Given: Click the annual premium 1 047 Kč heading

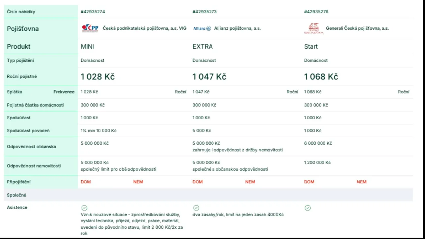Looking at the screenshot, I should click(210, 77).
